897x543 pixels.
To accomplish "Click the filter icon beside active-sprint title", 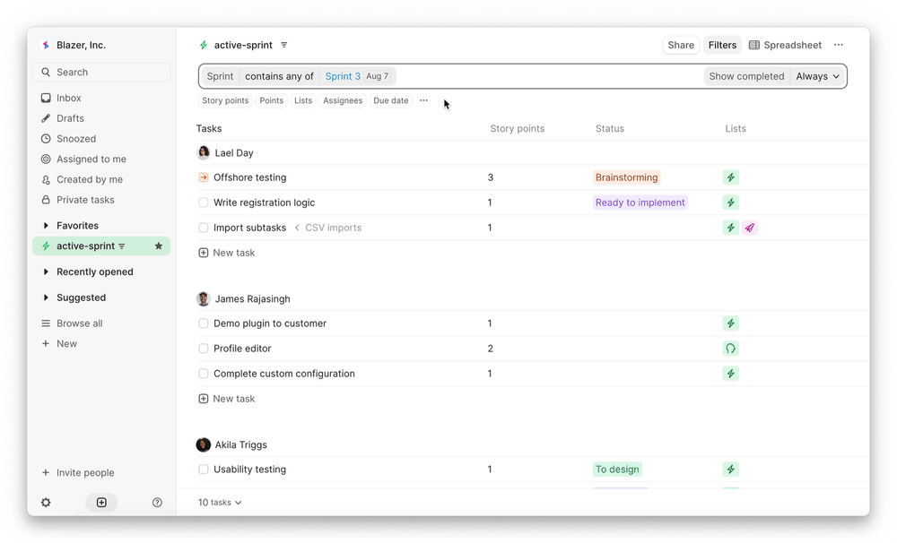I will (284, 44).
